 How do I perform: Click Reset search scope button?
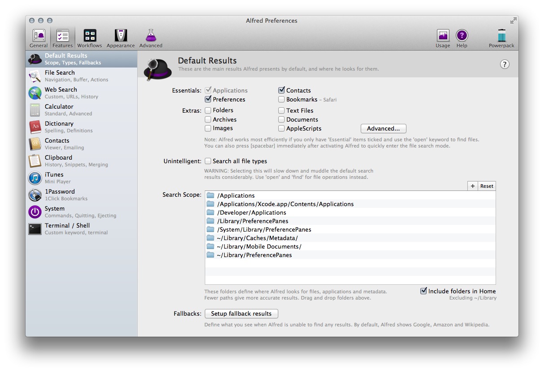tap(487, 186)
